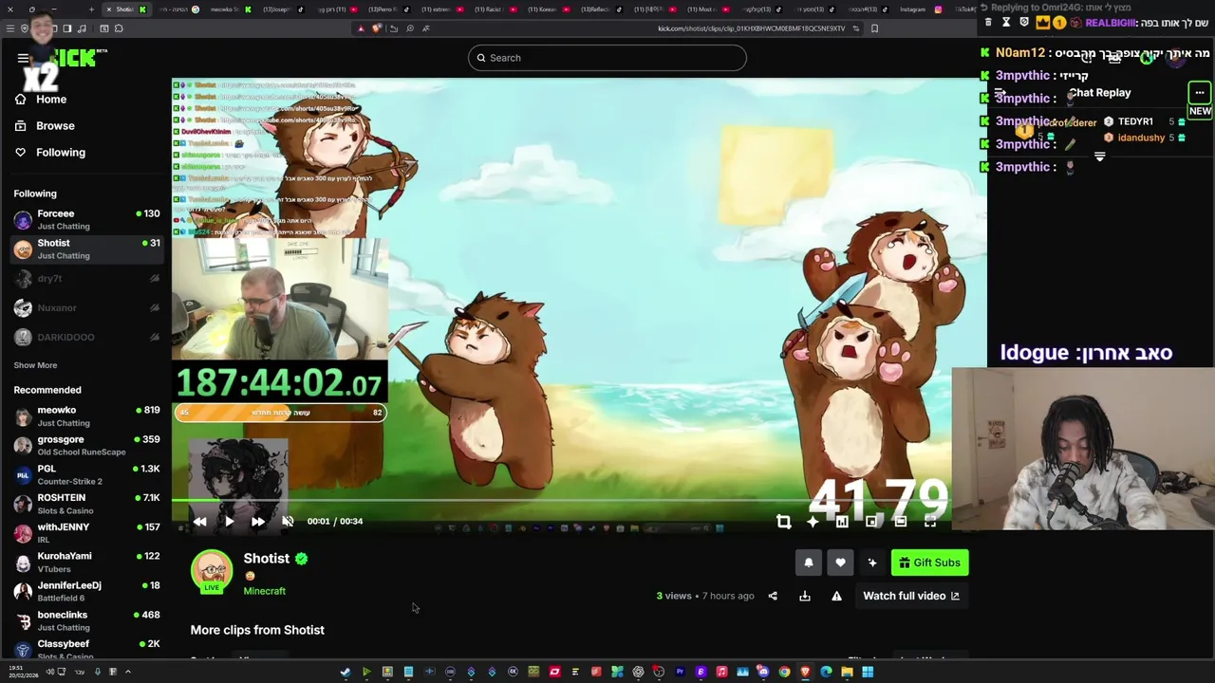Enter fullscreen video mode
The image size is (1215, 683).
(x=930, y=522)
